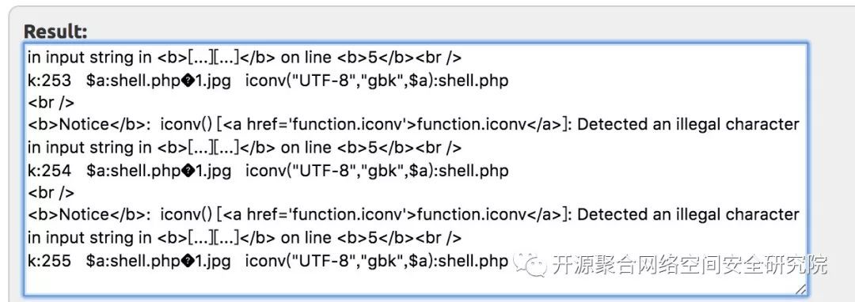
Task: Place cursor on the k:253 text
Action: click(50, 81)
